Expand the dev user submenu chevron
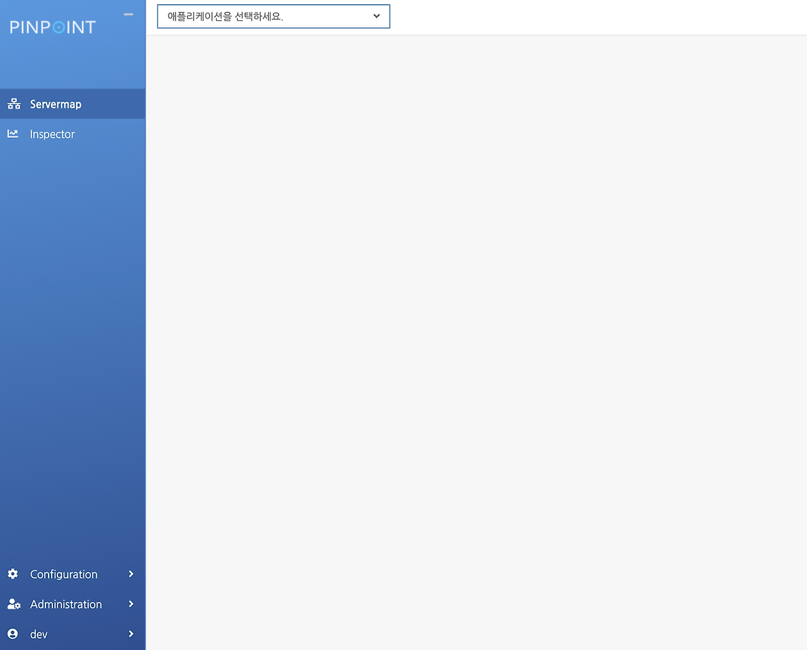This screenshot has width=807, height=650. point(131,634)
